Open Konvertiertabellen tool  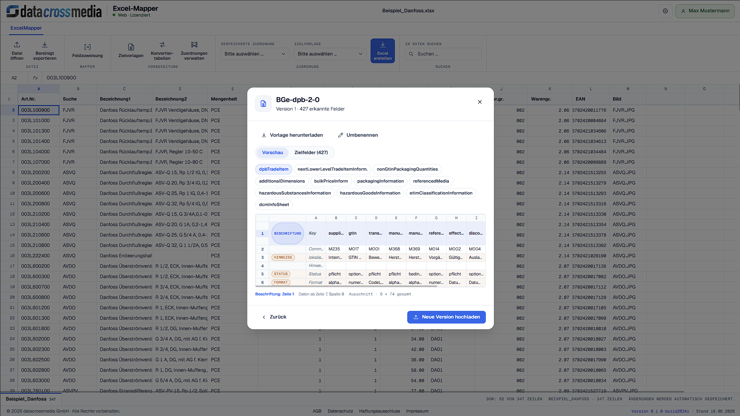(x=162, y=51)
